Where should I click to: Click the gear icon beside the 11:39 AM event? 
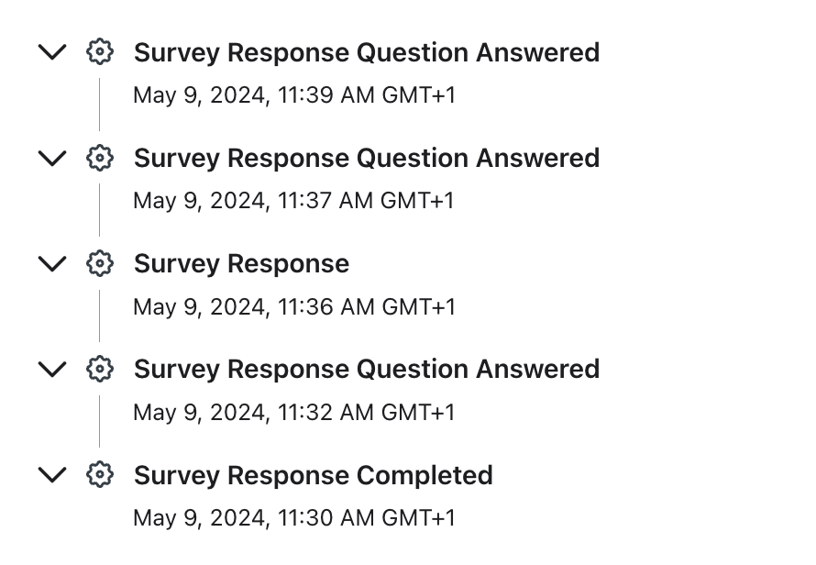tap(99, 51)
